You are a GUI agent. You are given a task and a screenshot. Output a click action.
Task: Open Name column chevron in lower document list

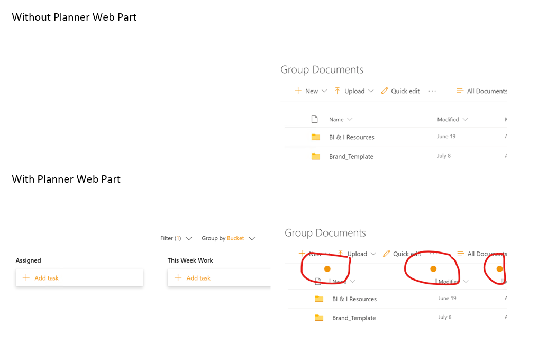point(353,281)
